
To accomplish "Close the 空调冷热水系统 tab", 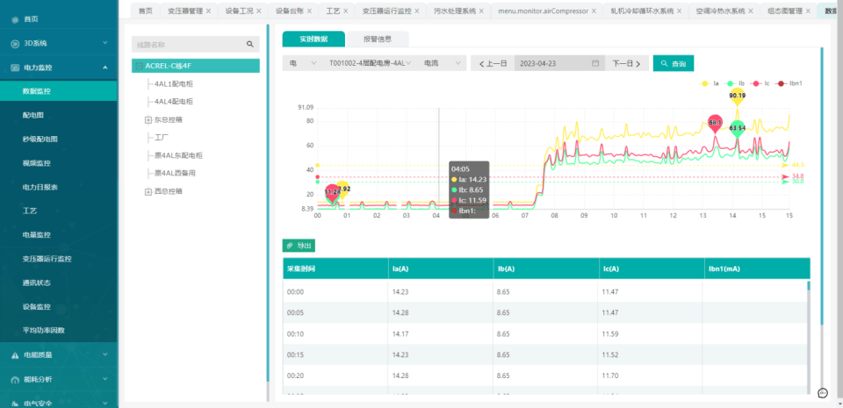I will 751,11.
